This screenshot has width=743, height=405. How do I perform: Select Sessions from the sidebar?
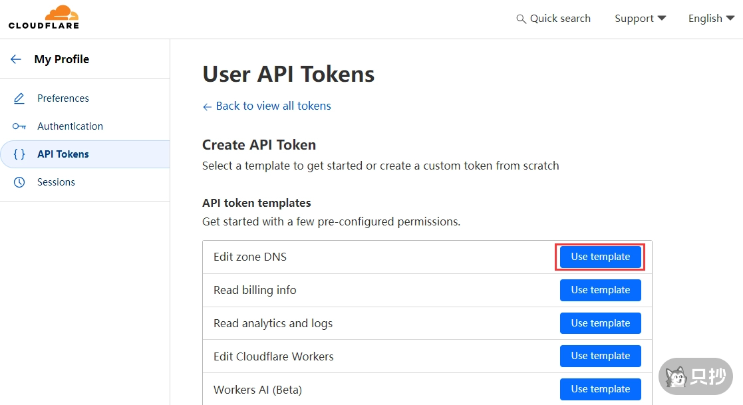tap(56, 182)
